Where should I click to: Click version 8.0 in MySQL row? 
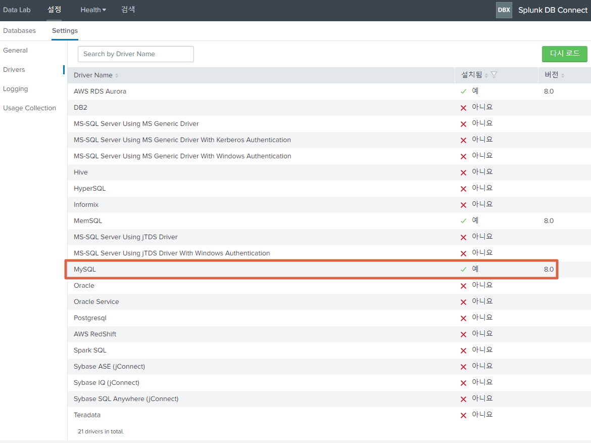pos(549,270)
